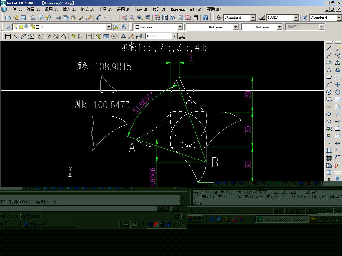The image size is (342, 256).
Task: Click the Zoom Window icon
Action: pyautogui.click(x=140, y=18)
